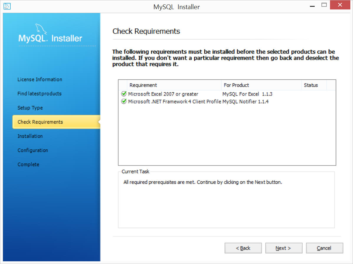This screenshot has height=264, width=353.
Task: Click the 'All required prerequisites are met' message
Action: 203,182
